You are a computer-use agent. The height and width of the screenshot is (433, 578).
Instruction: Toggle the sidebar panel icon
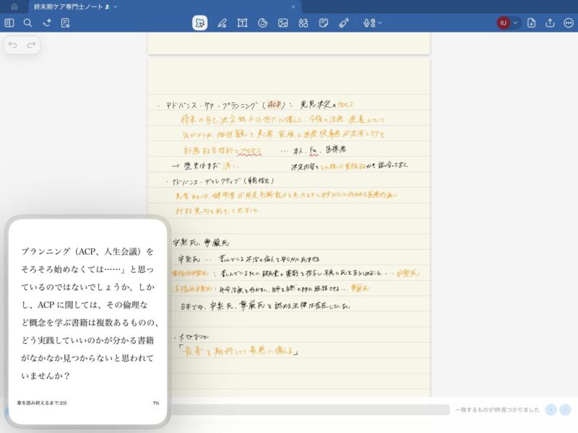click(9, 23)
